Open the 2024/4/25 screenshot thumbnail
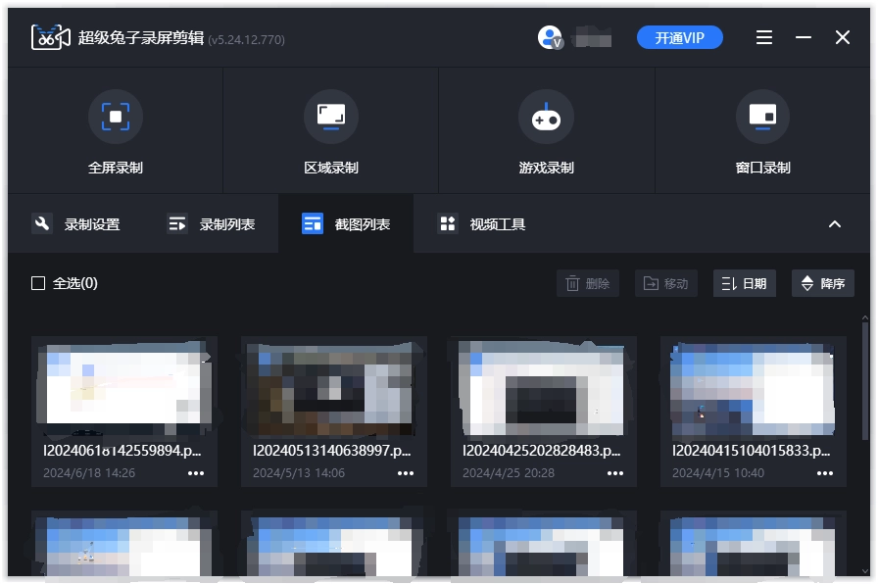878x584 pixels. pyautogui.click(x=543, y=388)
